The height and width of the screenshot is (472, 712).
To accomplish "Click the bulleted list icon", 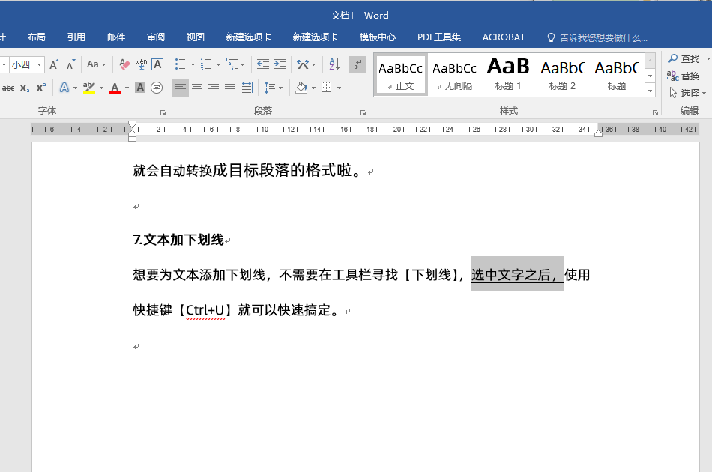I will 180,64.
